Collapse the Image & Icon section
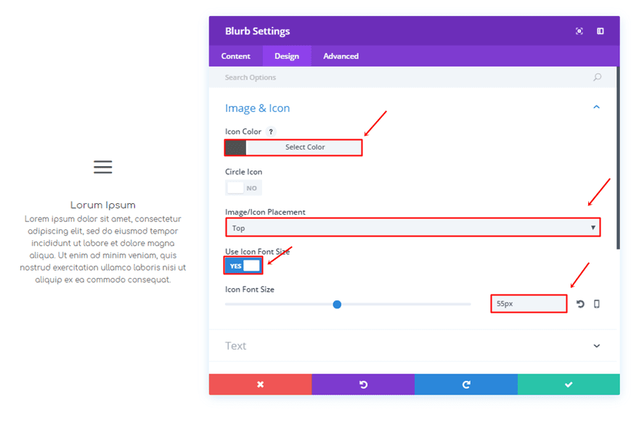Image resolution: width=639 pixels, height=423 pixels. [596, 107]
